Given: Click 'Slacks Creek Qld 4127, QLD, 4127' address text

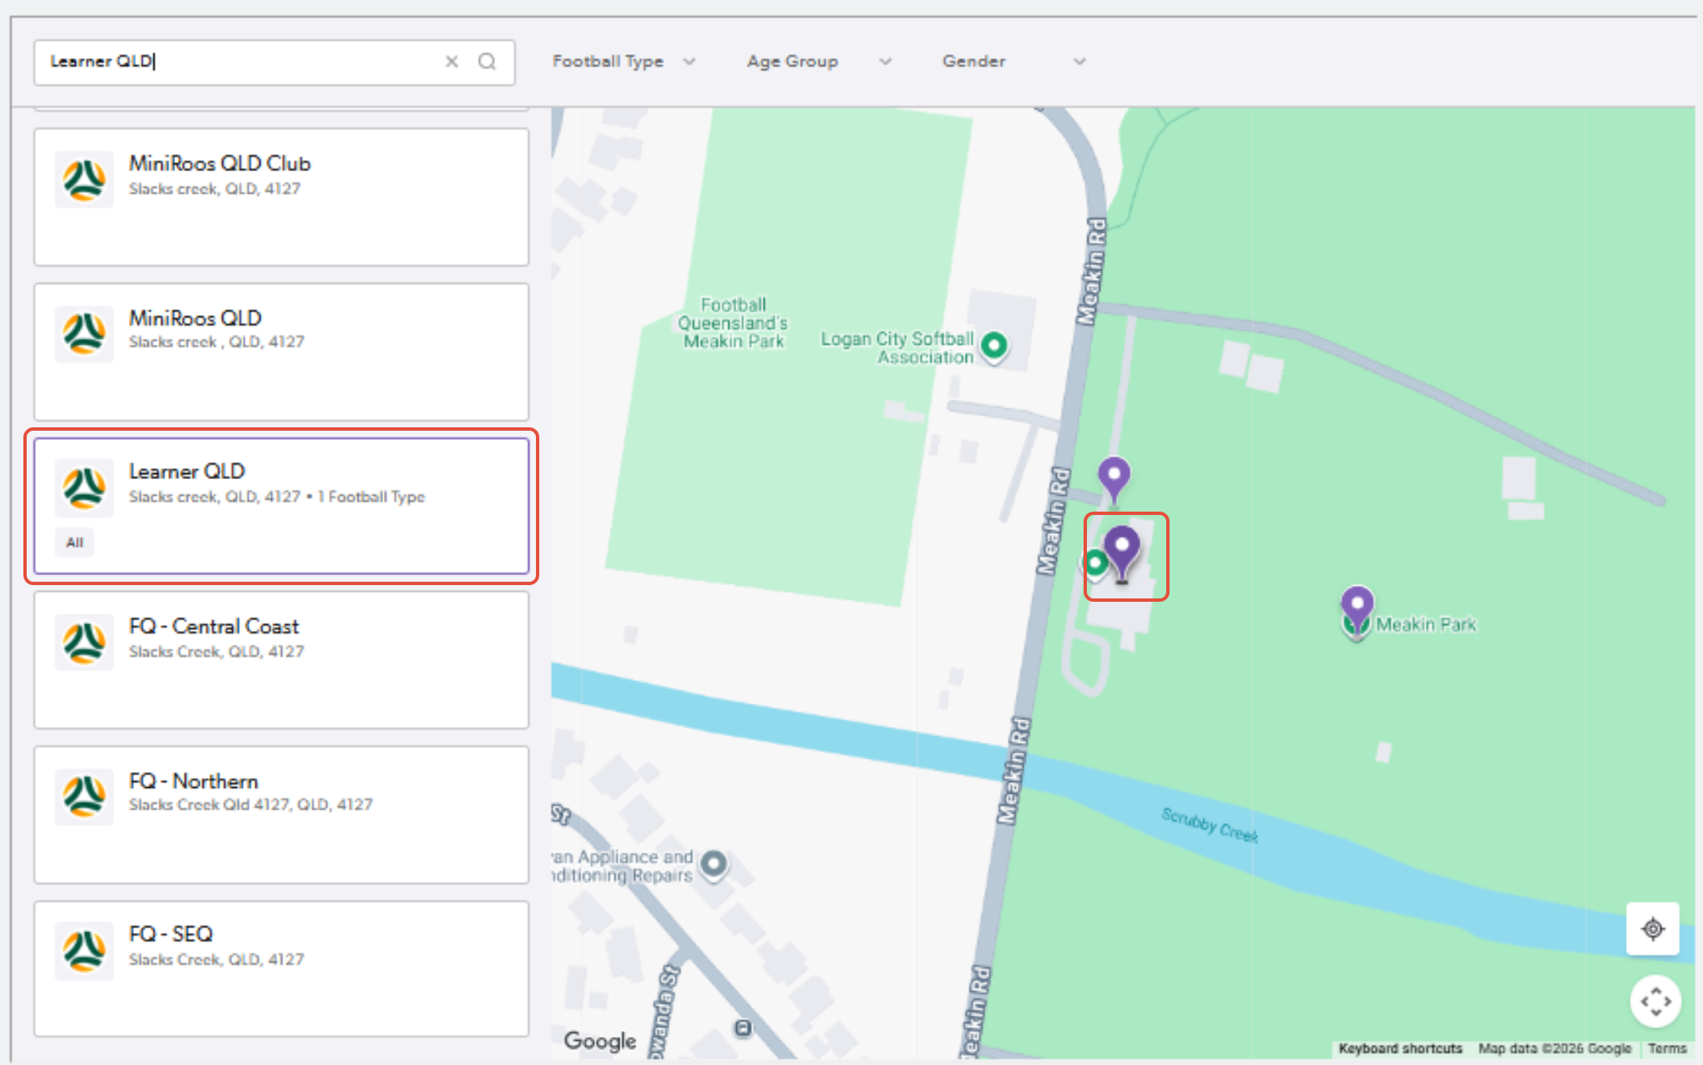Looking at the screenshot, I should 250,805.
